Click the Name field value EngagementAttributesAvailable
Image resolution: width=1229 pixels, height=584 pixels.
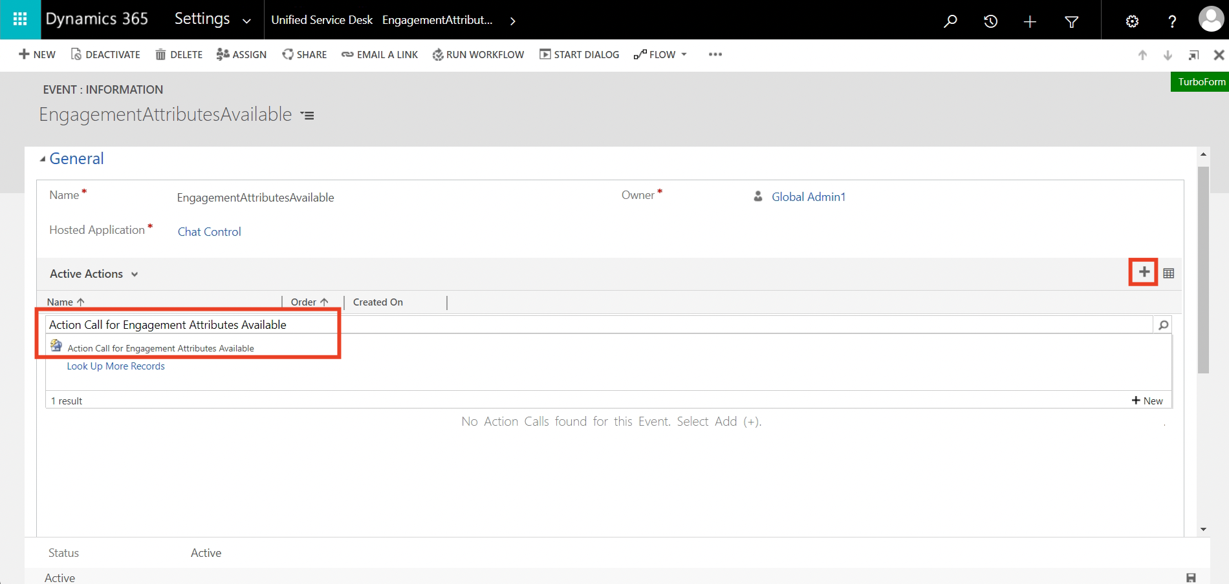coord(256,198)
